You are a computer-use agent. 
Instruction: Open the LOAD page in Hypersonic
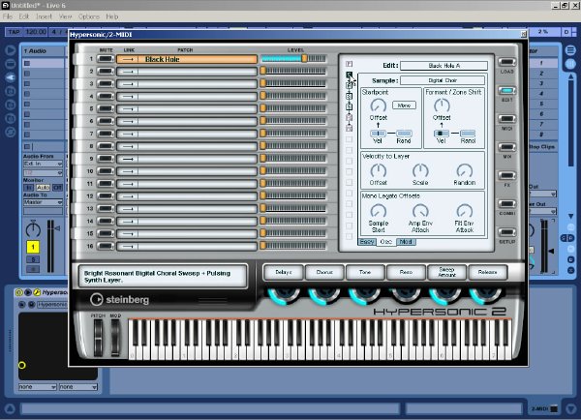coord(506,62)
